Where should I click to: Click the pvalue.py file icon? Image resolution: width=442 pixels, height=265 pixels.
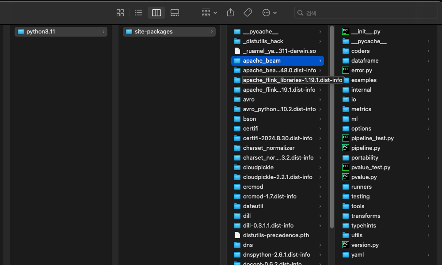tap(345, 177)
